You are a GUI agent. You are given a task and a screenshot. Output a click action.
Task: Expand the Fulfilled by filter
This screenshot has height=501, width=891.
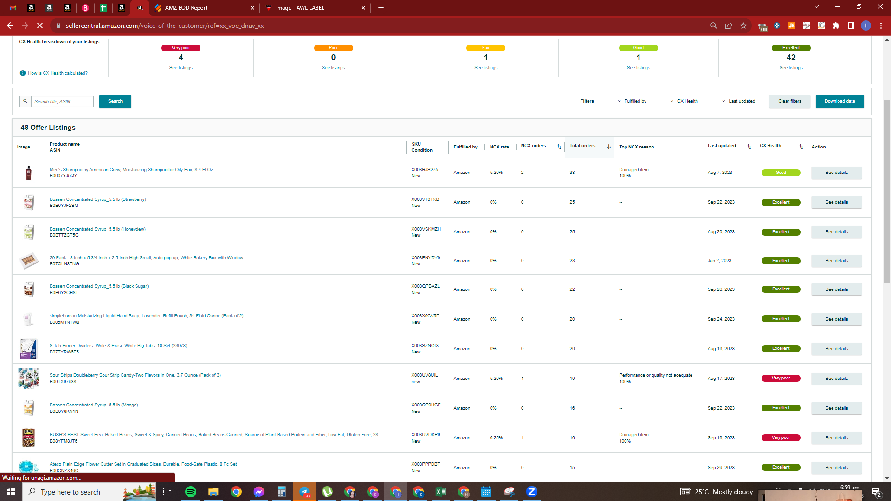[632, 101]
